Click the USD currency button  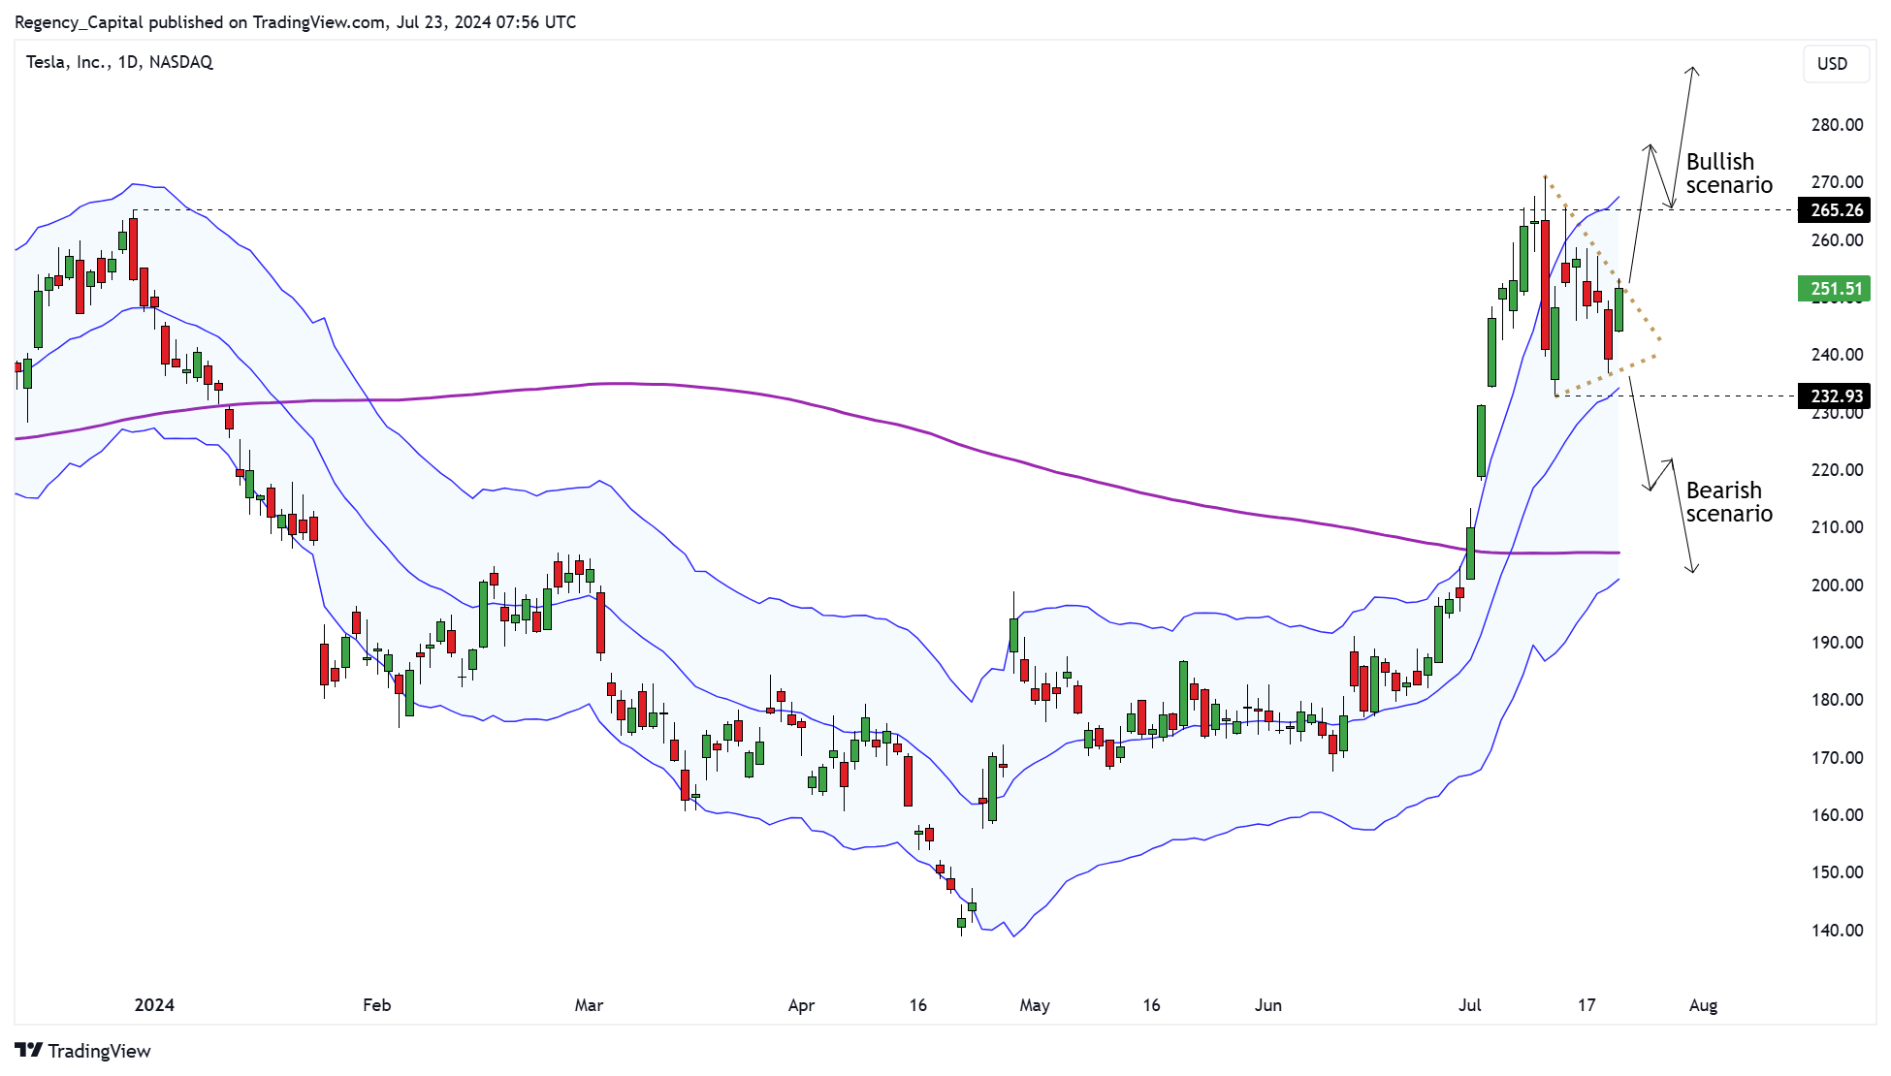pos(1836,64)
